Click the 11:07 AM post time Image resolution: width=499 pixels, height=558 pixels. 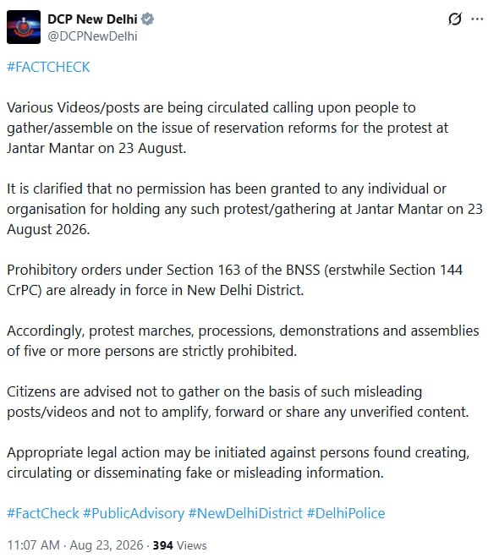click(34, 545)
